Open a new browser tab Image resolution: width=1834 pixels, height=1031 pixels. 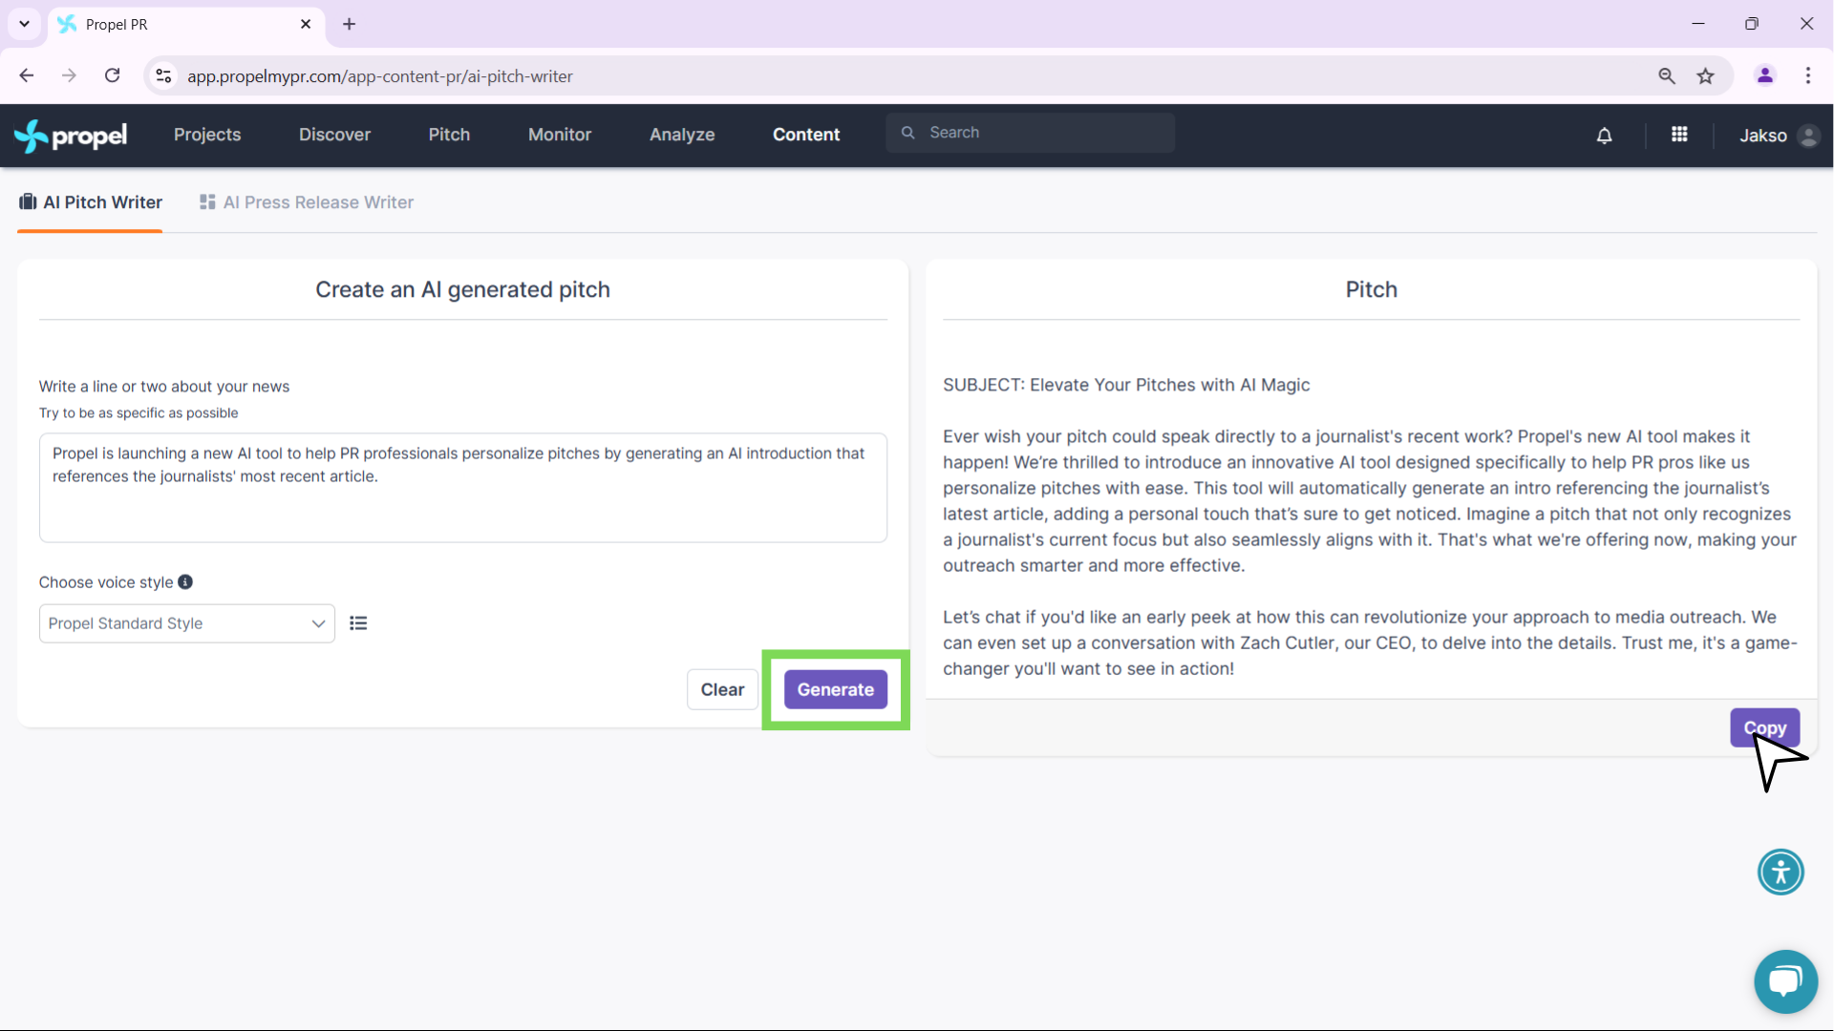[x=350, y=24]
